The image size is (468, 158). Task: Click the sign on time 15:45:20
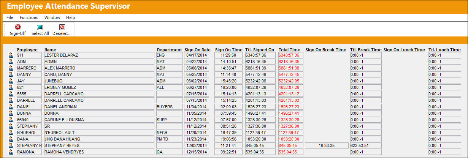pos(228,81)
